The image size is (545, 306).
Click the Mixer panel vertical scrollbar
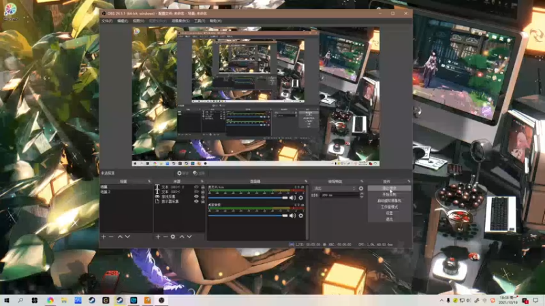pos(307,212)
